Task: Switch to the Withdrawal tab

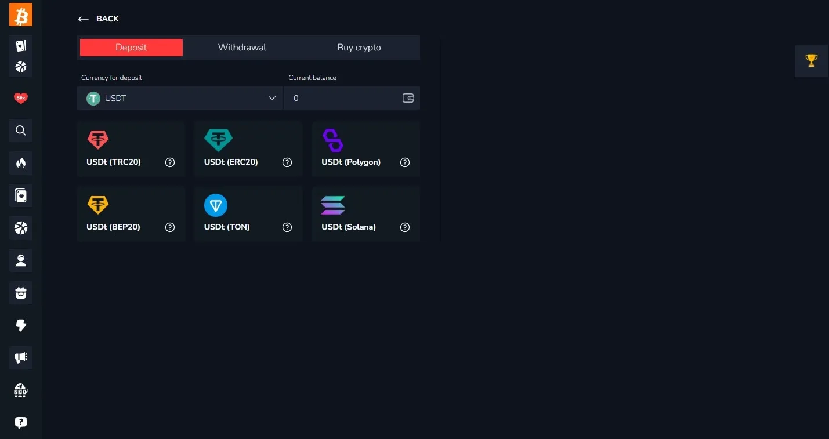Action: [x=242, y=48]
